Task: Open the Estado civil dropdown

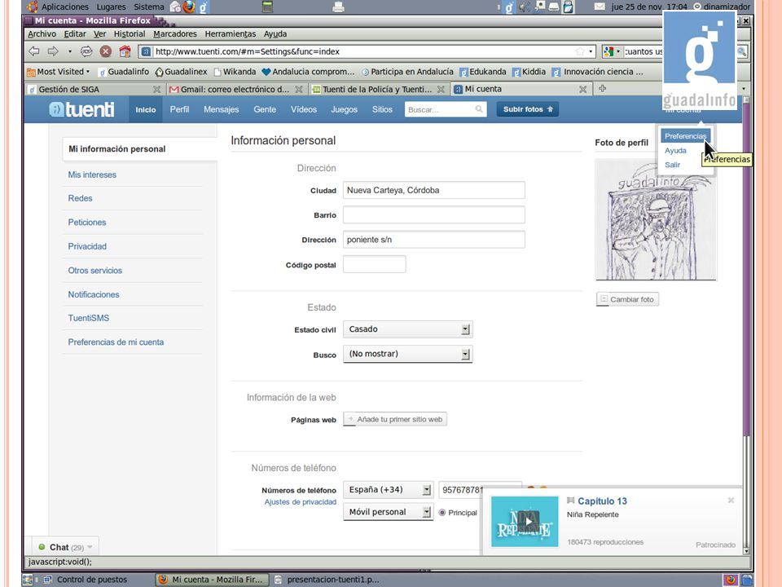Action: [407, 329]
